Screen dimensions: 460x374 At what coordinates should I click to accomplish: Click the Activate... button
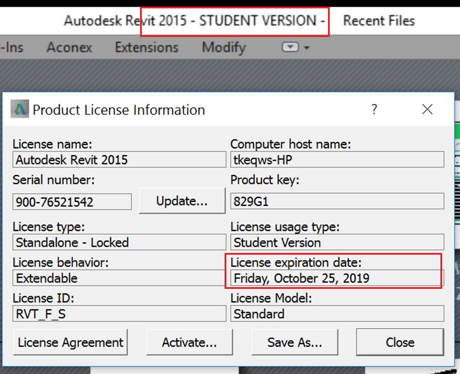pyautogui.click(x=189, y=342)
